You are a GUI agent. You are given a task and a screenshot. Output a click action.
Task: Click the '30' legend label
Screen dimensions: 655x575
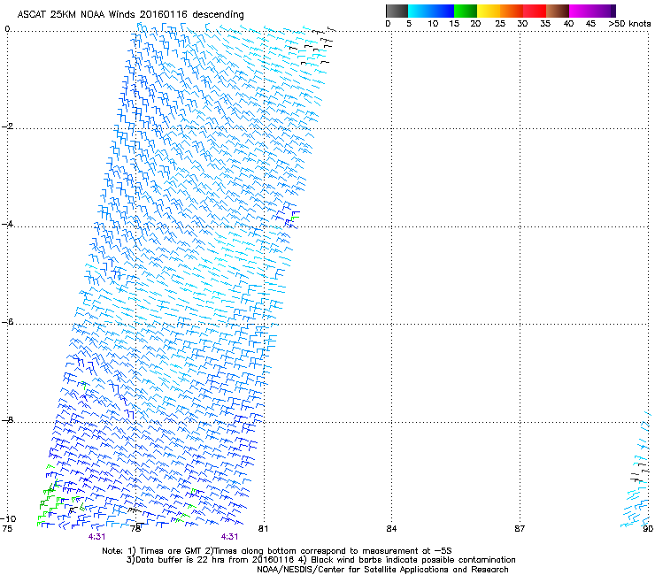click(x=522, y=24)
